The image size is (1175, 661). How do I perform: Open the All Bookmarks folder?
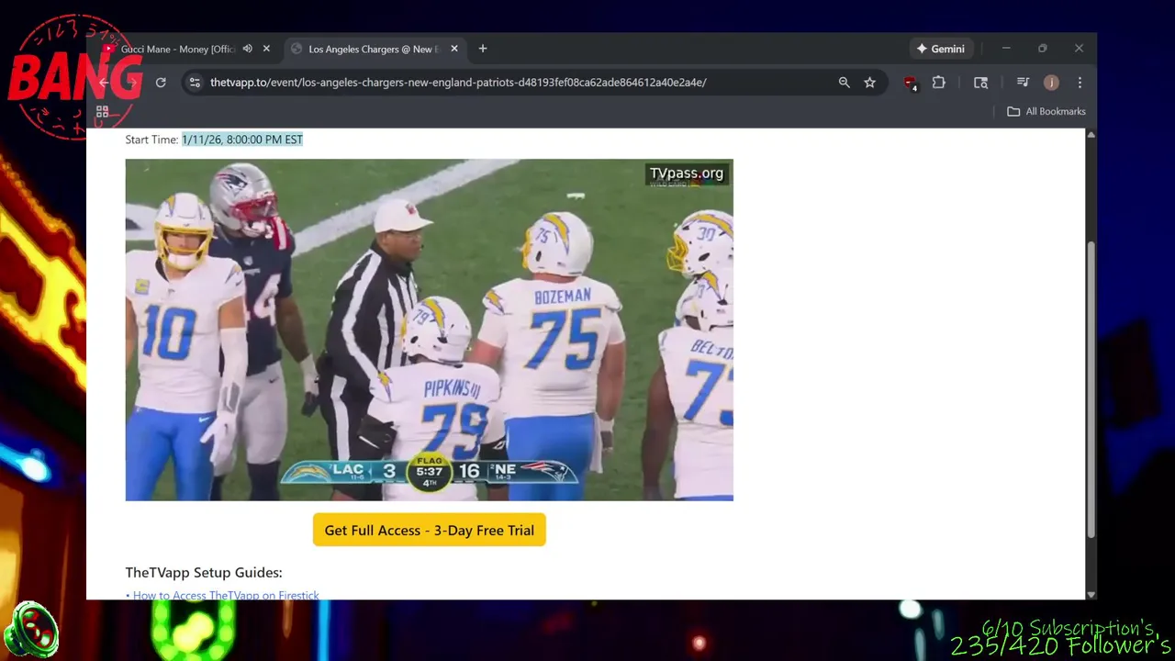click(x=1046, y=112)
